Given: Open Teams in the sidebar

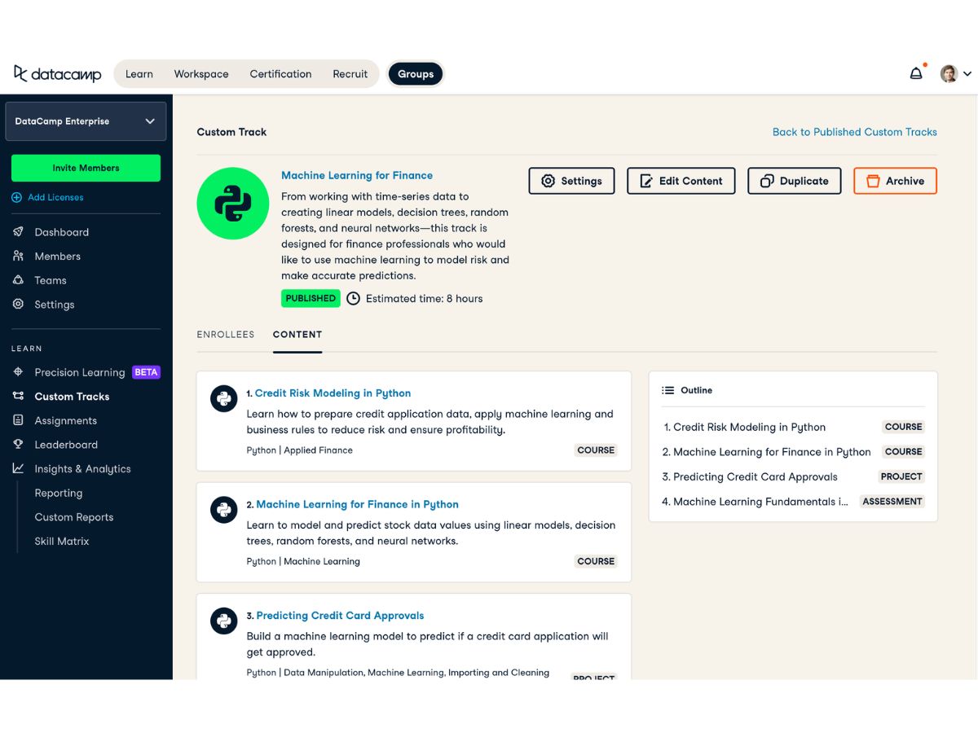Looking at the screenshot, I should [51, 280].
